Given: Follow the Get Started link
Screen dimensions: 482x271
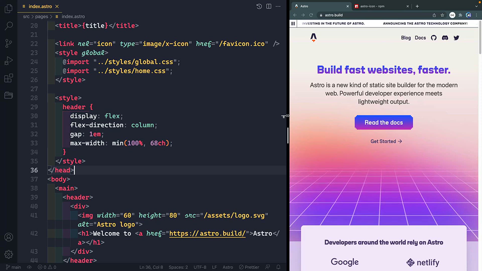Looking at the screenshot, I should point(386,141).
